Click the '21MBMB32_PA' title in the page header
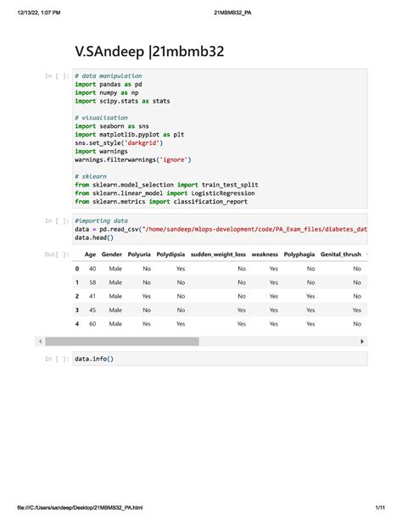The width and height of the screenshot is (402, 520). click(x=232, y=13)
